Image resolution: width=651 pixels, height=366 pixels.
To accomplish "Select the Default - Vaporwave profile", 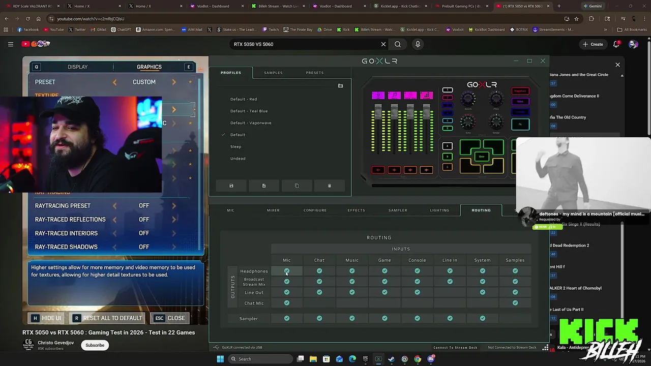I will point(251,123).
